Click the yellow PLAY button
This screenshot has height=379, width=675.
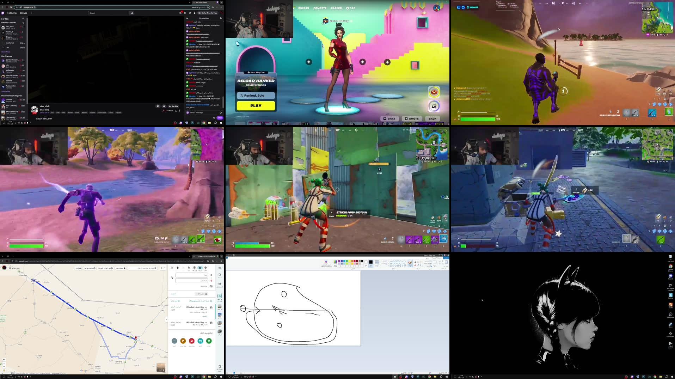(256, 106)
